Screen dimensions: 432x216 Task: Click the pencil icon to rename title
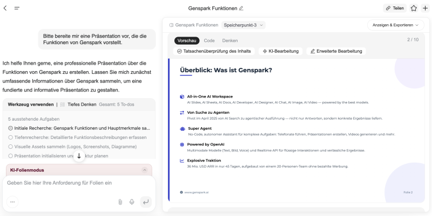pyautogui.click(x=241, y=8)
